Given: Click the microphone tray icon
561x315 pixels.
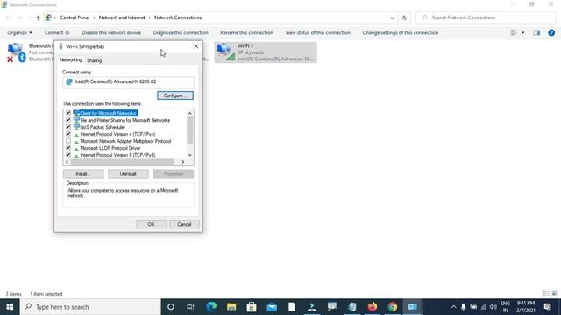Looking at the screenshot, I should point(464,307).
